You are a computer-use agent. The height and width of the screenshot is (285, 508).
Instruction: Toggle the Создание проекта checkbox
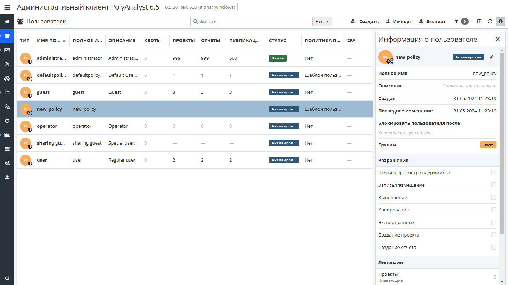pyautogui.click(x=494, y=235)
